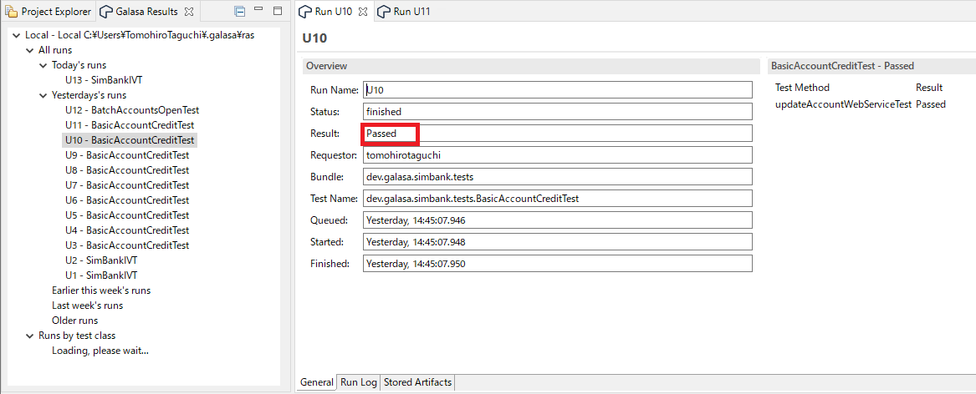
Task: Click the Test Name field
Action: click(558, 198)
